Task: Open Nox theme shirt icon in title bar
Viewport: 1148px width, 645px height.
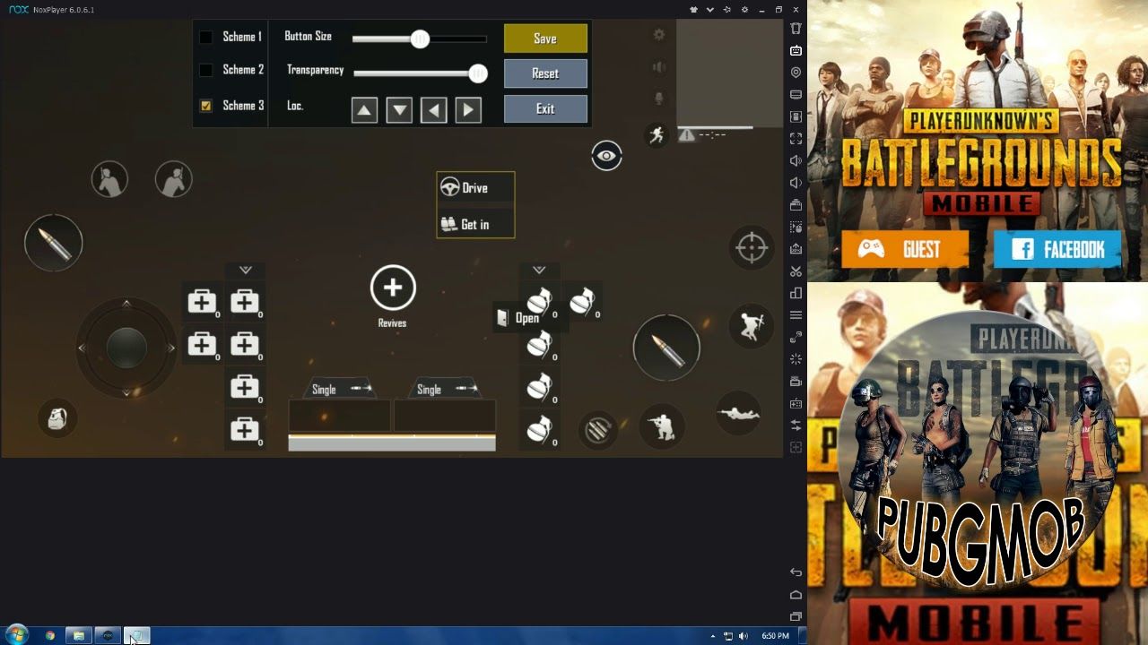Action: 693,9
